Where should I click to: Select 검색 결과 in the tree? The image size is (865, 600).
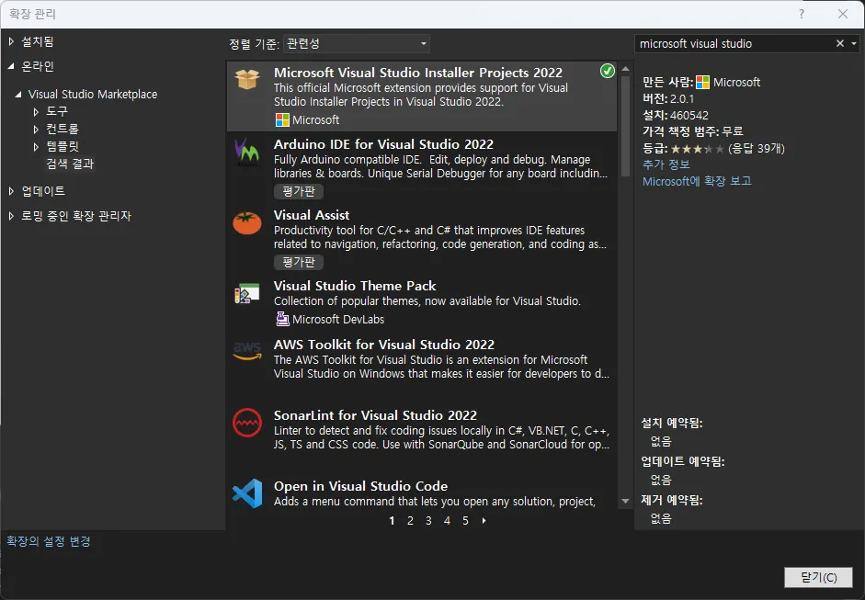tap(70, 164)
